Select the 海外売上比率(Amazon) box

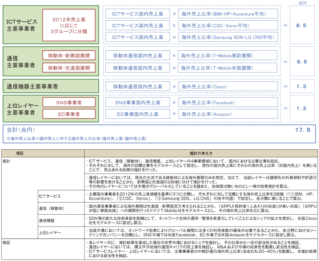pos(228,114)
